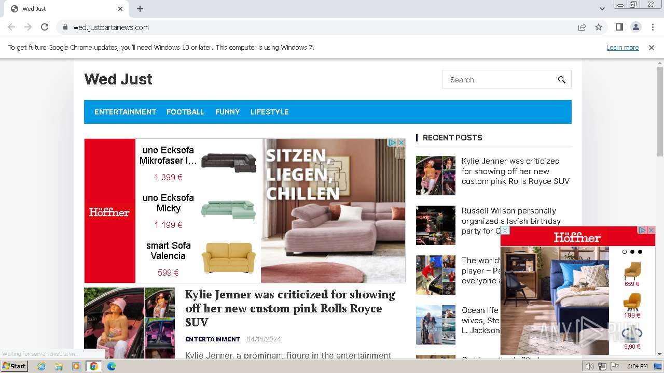The height and width of the screenshot is (373, 664).
Task: Open the share this page icon
Action: 582,27
